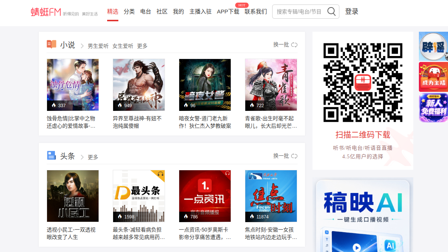Click 更多 link in 头条 section
Image resolution: width=448 pixels, height=252 pixels.
[x=93, y=157]
